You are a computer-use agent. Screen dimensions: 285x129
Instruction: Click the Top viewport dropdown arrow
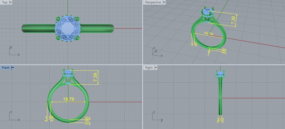10,2
